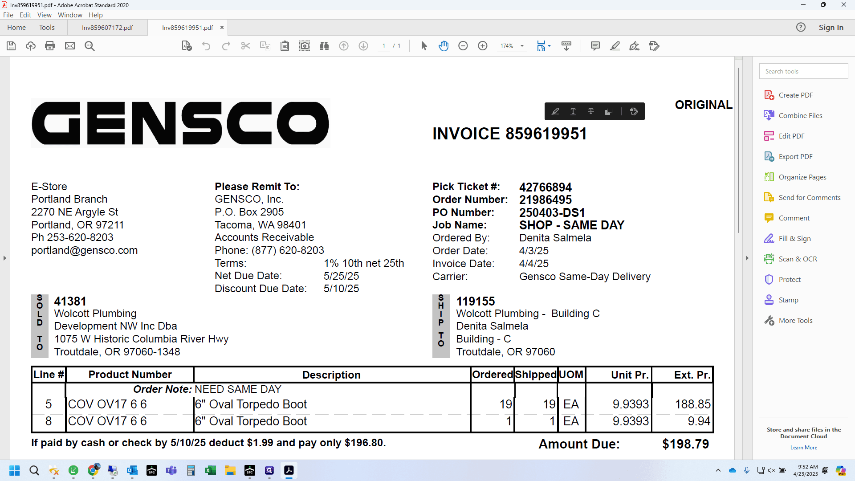Expand the left navigation pane arrow
The height and width of the screenshot is (481, 855).
[x=5, y=258]
